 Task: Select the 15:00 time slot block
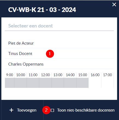tap(83, 83)
